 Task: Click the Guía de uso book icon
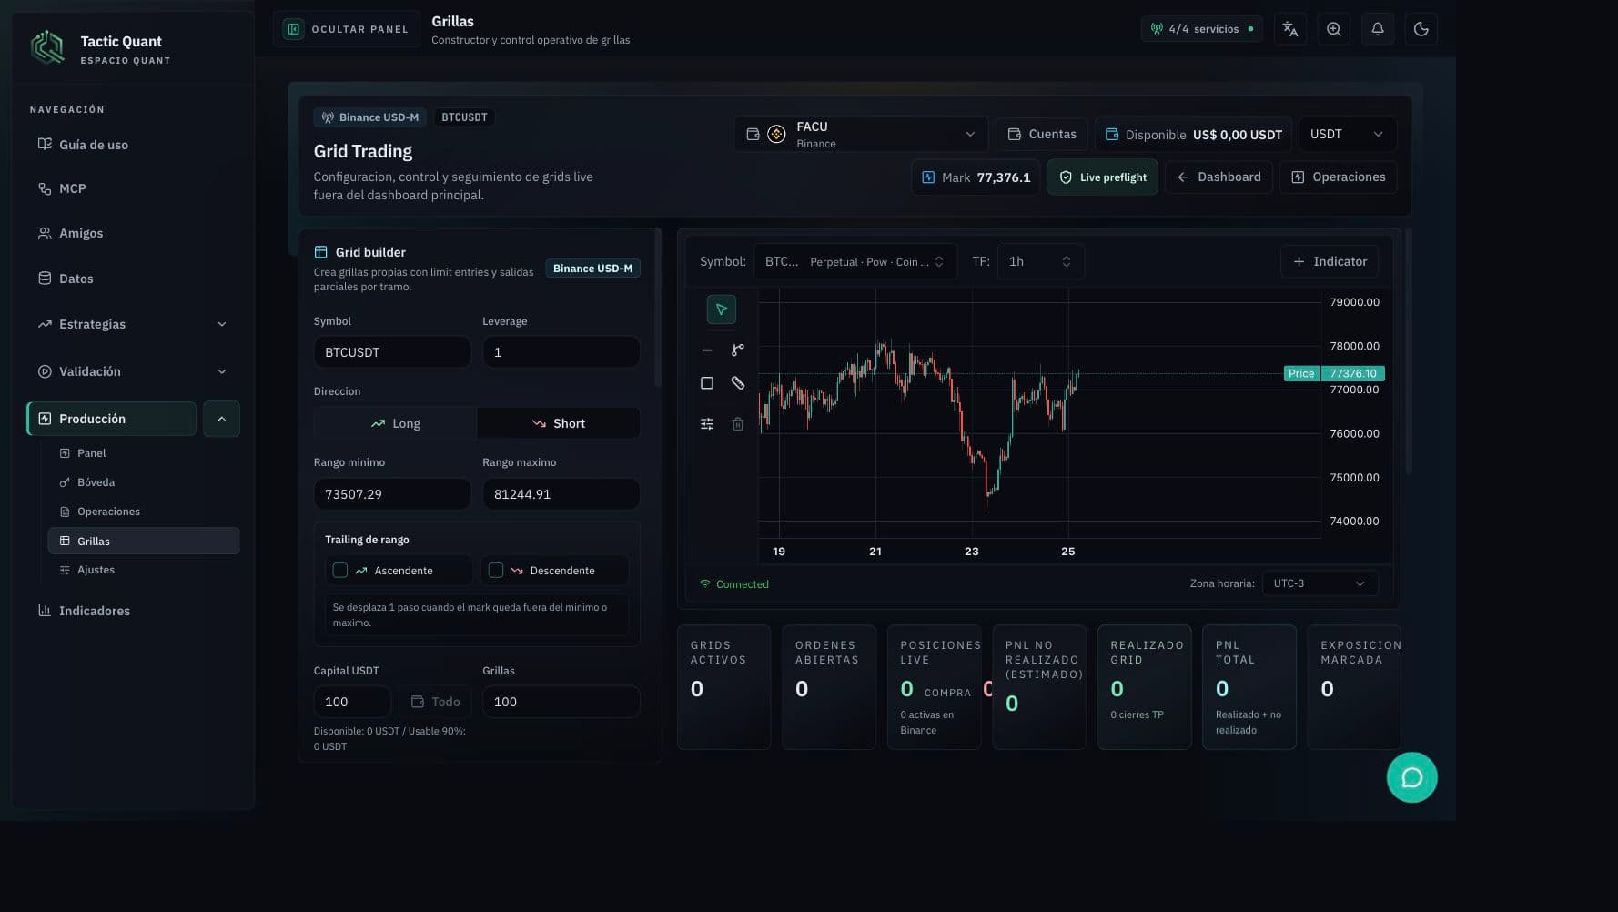click(x=45, y=144)
